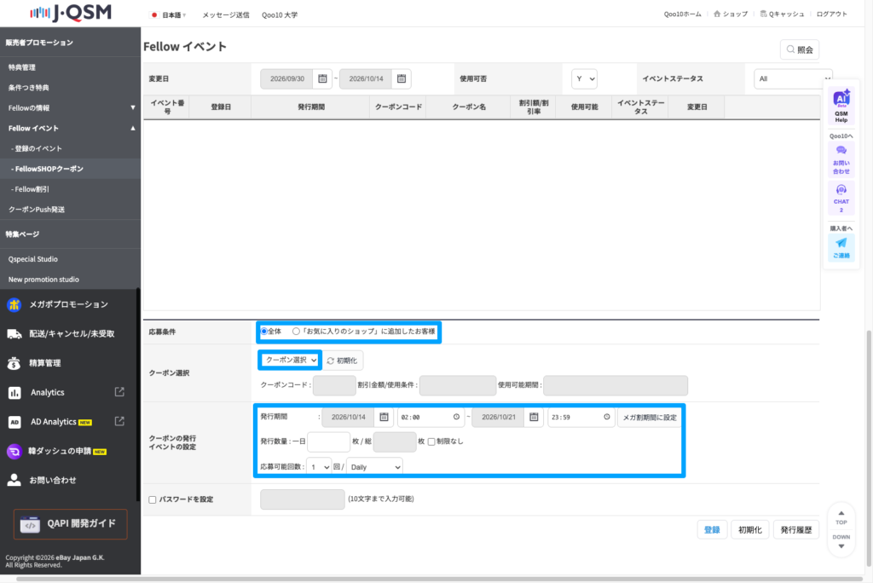
Task: Open the QAPI 開発ガイド banner
Action: click(70, 524)
